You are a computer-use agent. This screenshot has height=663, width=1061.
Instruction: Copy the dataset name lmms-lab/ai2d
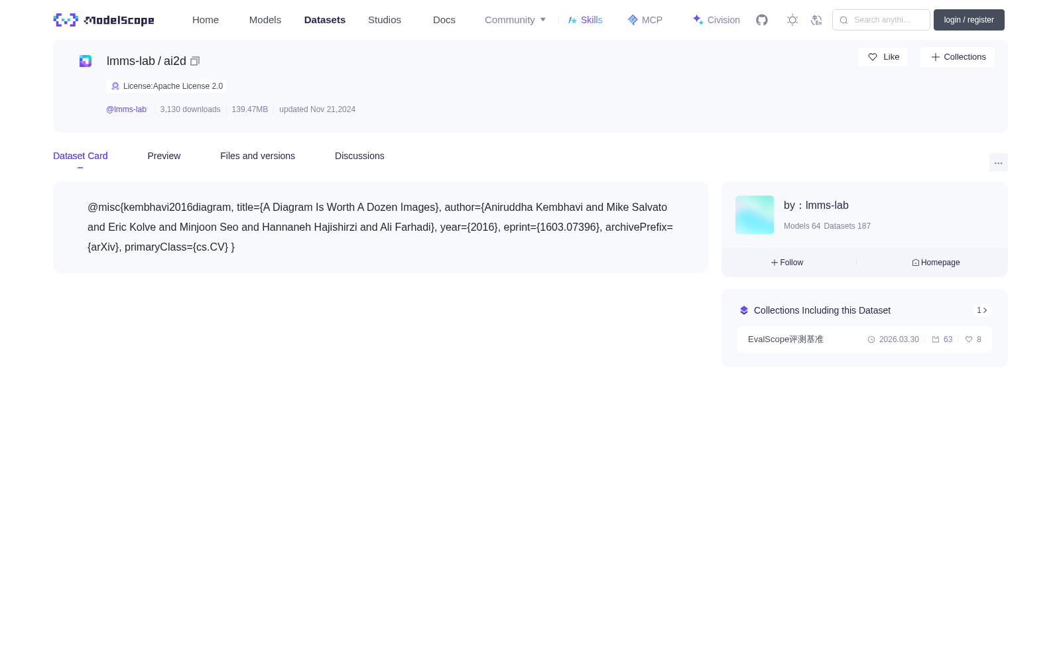(195, 61)
